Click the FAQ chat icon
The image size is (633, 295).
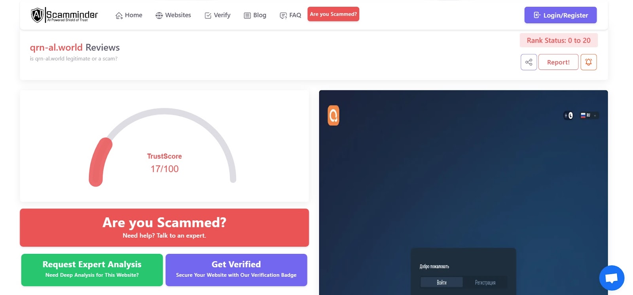tap(283, 16)
